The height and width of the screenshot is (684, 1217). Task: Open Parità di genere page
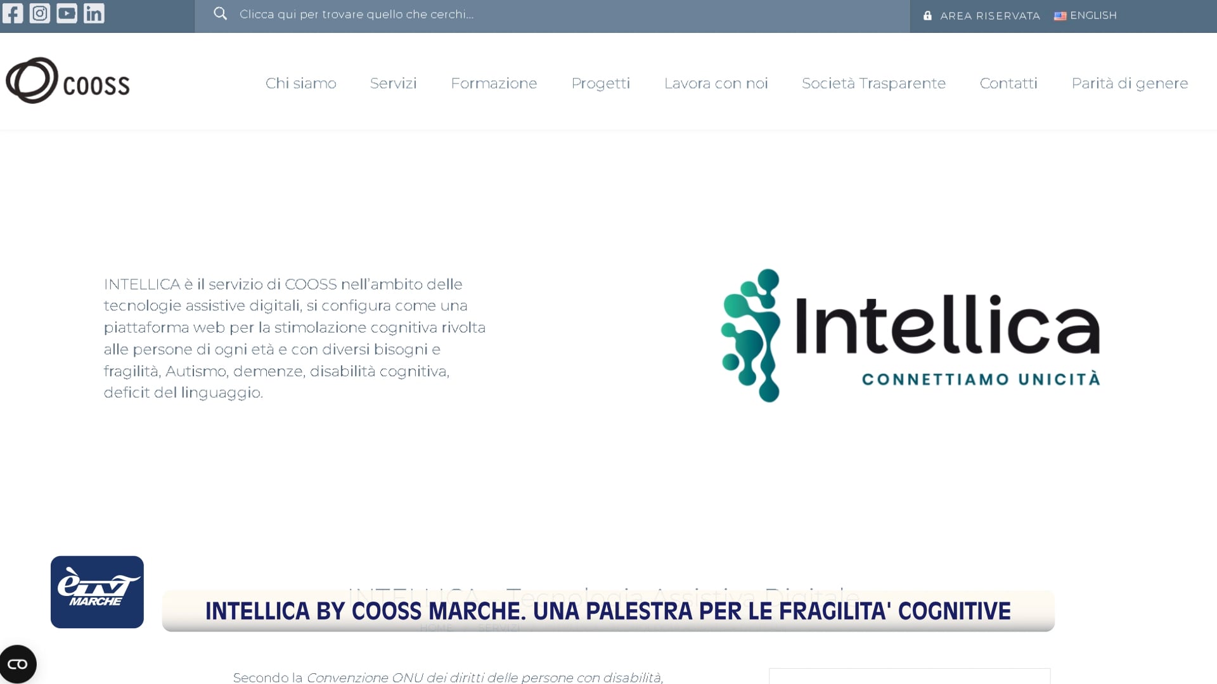pyautogui.click(x=1130, y=83)
